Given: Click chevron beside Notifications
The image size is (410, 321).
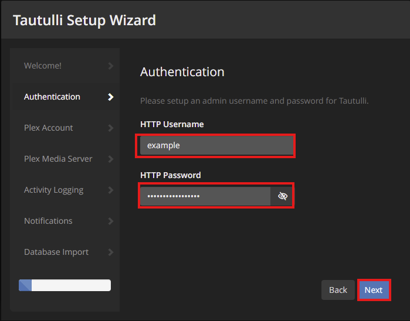Looking at the screenshot, I should pyautogui.click(x=111, y=221).
